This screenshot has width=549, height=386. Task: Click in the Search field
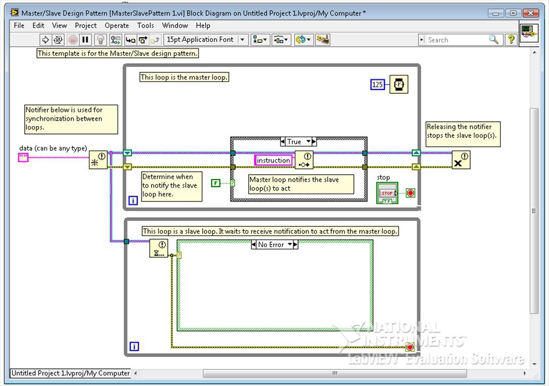(x=457, y=40)
